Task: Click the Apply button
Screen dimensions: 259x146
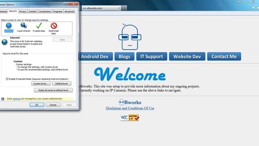Action: click(x=69, y=105)
